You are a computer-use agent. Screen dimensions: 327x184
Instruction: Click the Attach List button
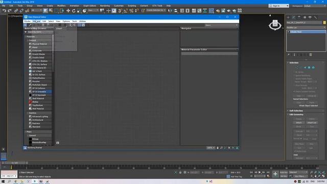tap(312, 123)
